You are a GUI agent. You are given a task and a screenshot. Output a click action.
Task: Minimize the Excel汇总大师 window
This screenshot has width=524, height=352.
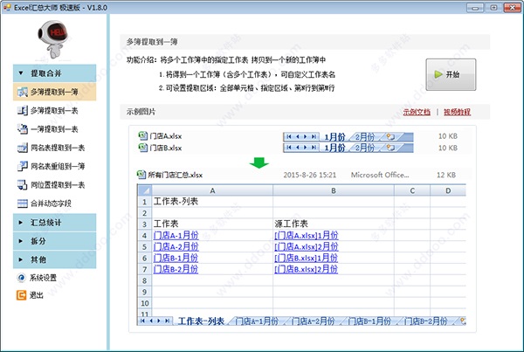475,7
